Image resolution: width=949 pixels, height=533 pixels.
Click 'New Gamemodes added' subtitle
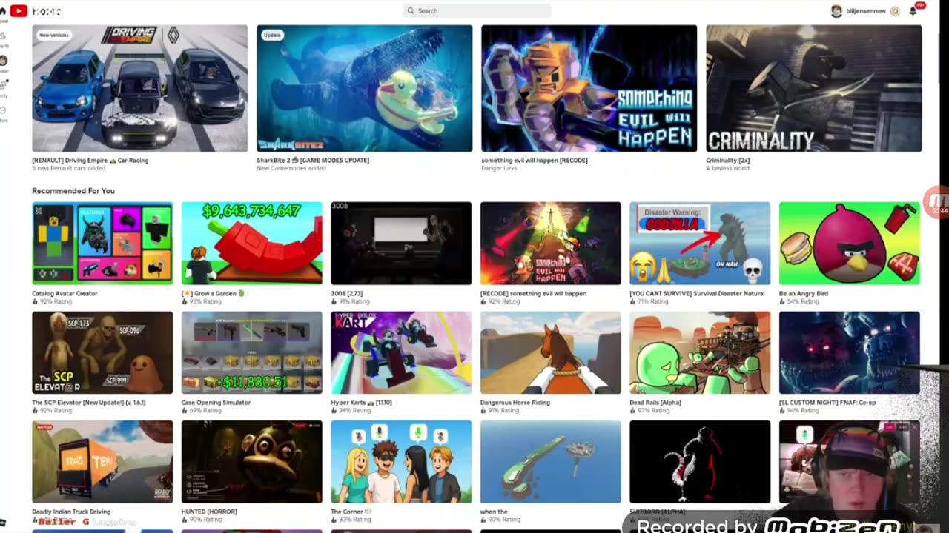(x=291, y=169)
